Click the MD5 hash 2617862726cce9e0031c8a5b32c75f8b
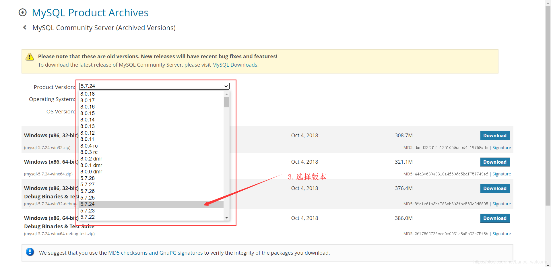 [x=451, y=234]
